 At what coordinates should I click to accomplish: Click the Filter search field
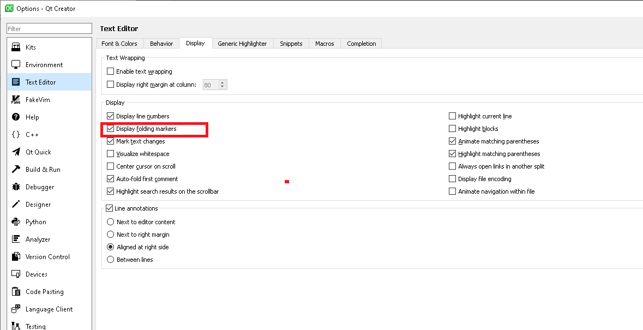tap(49, 29)
